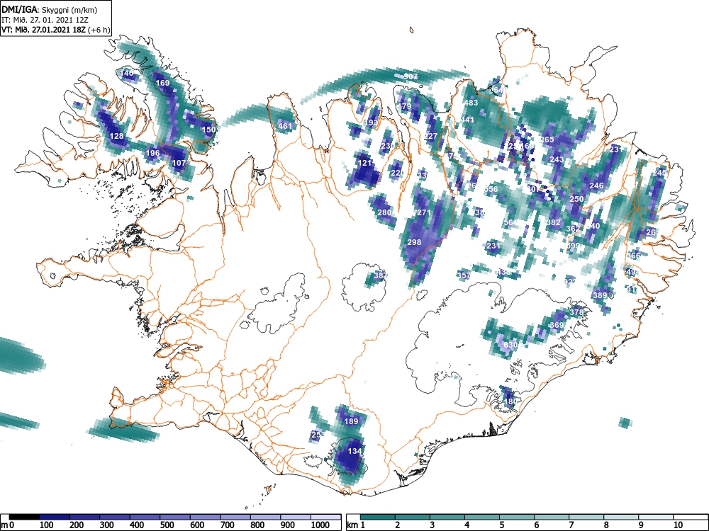
Task: Click the visibility value 243 on the map
Action: point(557,159)
